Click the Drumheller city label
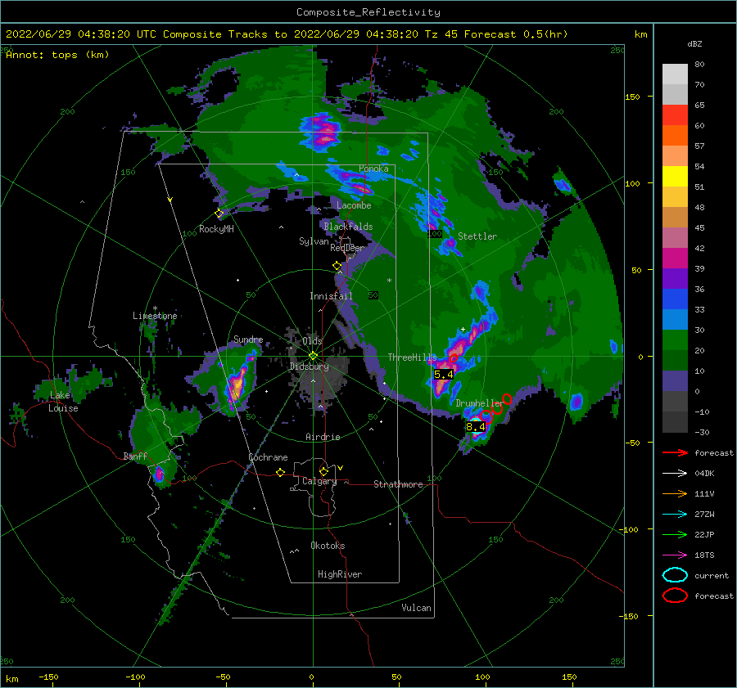Viewport: 737px width, 688px height. (479, 403)
